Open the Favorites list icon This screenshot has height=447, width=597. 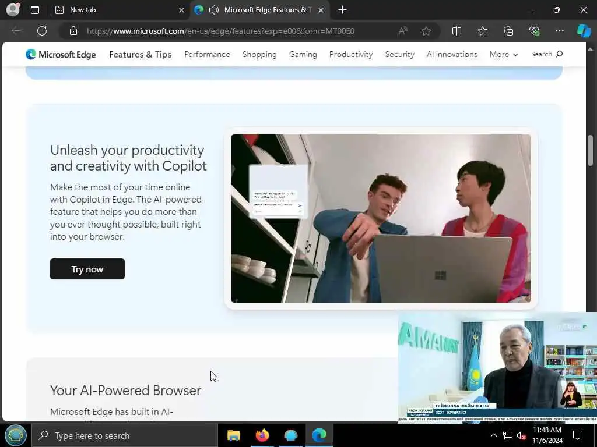click(482, 31)
